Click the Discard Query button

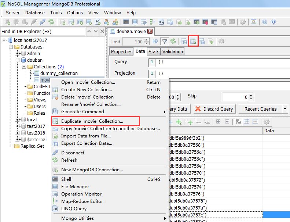pos(214,109)
